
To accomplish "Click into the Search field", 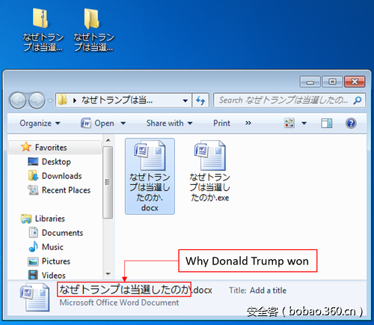I will (x=283, y=100).
